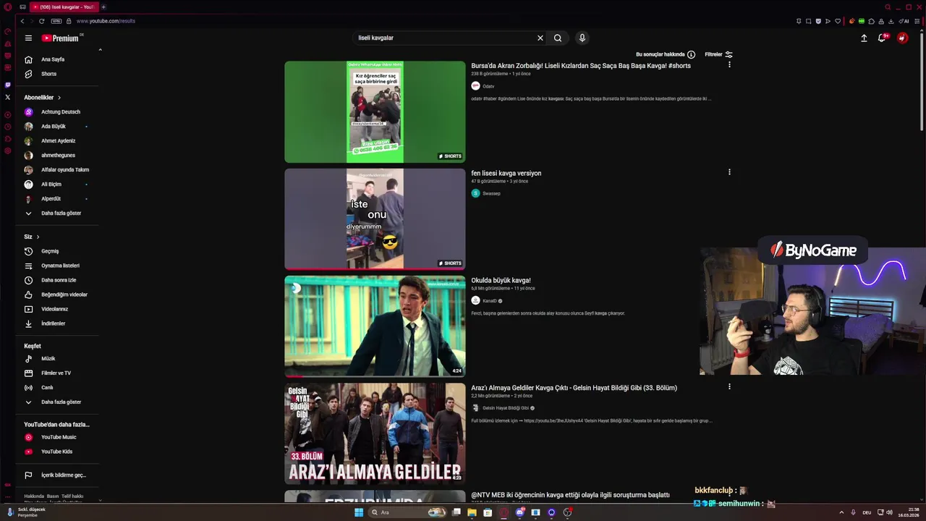The image size is (926, 521).
Task: Open the Okulda büyük kavga thumbnail
Action: [x=375, y=326]
